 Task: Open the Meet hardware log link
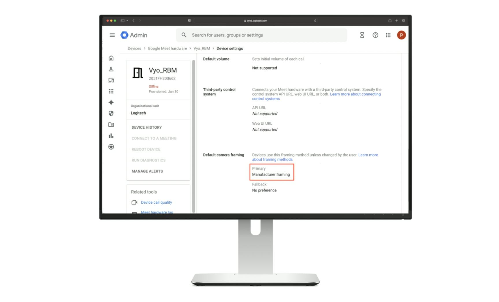[x=157, y=212]
